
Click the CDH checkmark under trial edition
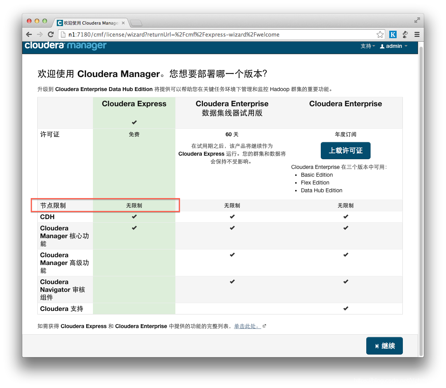(233, 217)
